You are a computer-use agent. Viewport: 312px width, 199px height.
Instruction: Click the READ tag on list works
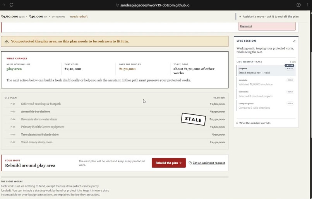click(290, 92)
